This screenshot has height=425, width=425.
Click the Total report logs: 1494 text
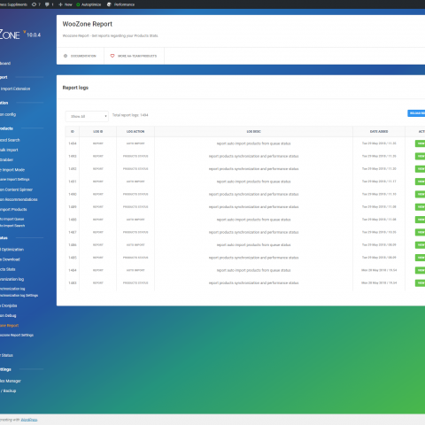(130, 115)
